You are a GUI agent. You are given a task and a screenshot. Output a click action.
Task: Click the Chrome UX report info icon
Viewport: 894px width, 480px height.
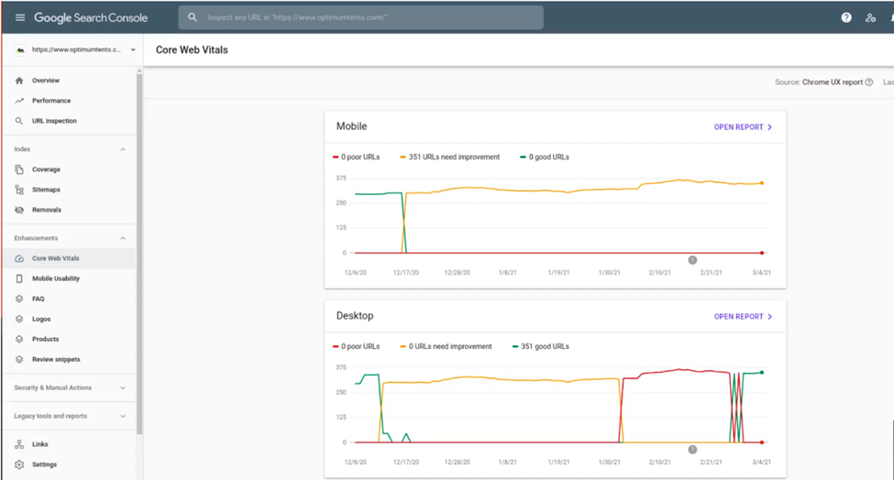[x=868, y=82]
